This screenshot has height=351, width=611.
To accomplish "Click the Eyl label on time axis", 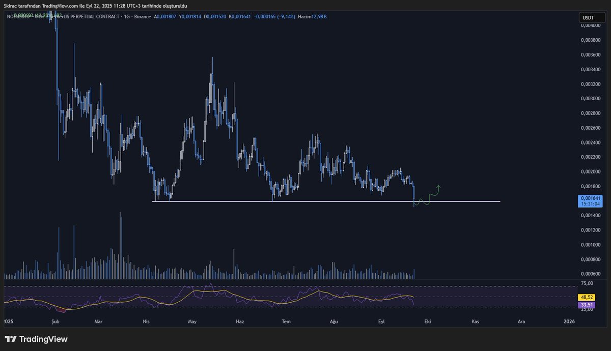I will pos(381,321).
